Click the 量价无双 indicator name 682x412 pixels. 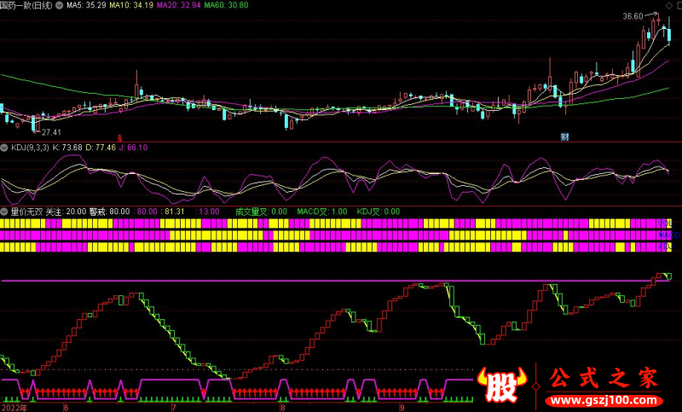coord(26,212)
